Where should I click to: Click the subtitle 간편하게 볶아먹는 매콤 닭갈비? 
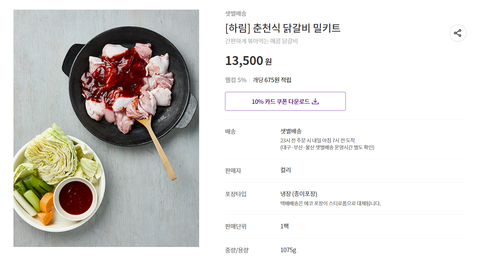(261, 41)
